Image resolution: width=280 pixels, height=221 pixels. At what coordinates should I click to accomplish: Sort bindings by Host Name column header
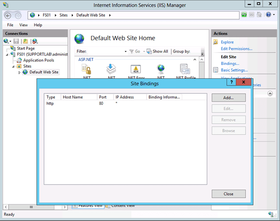(x=79, y=97)
